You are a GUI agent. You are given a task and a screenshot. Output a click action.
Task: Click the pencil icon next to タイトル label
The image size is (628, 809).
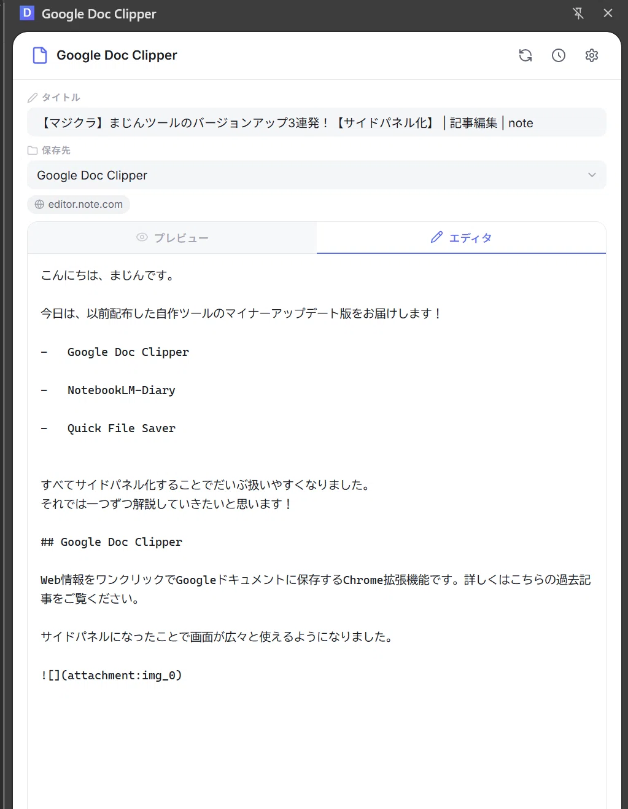pyautogui.click(x=33, y=97)
